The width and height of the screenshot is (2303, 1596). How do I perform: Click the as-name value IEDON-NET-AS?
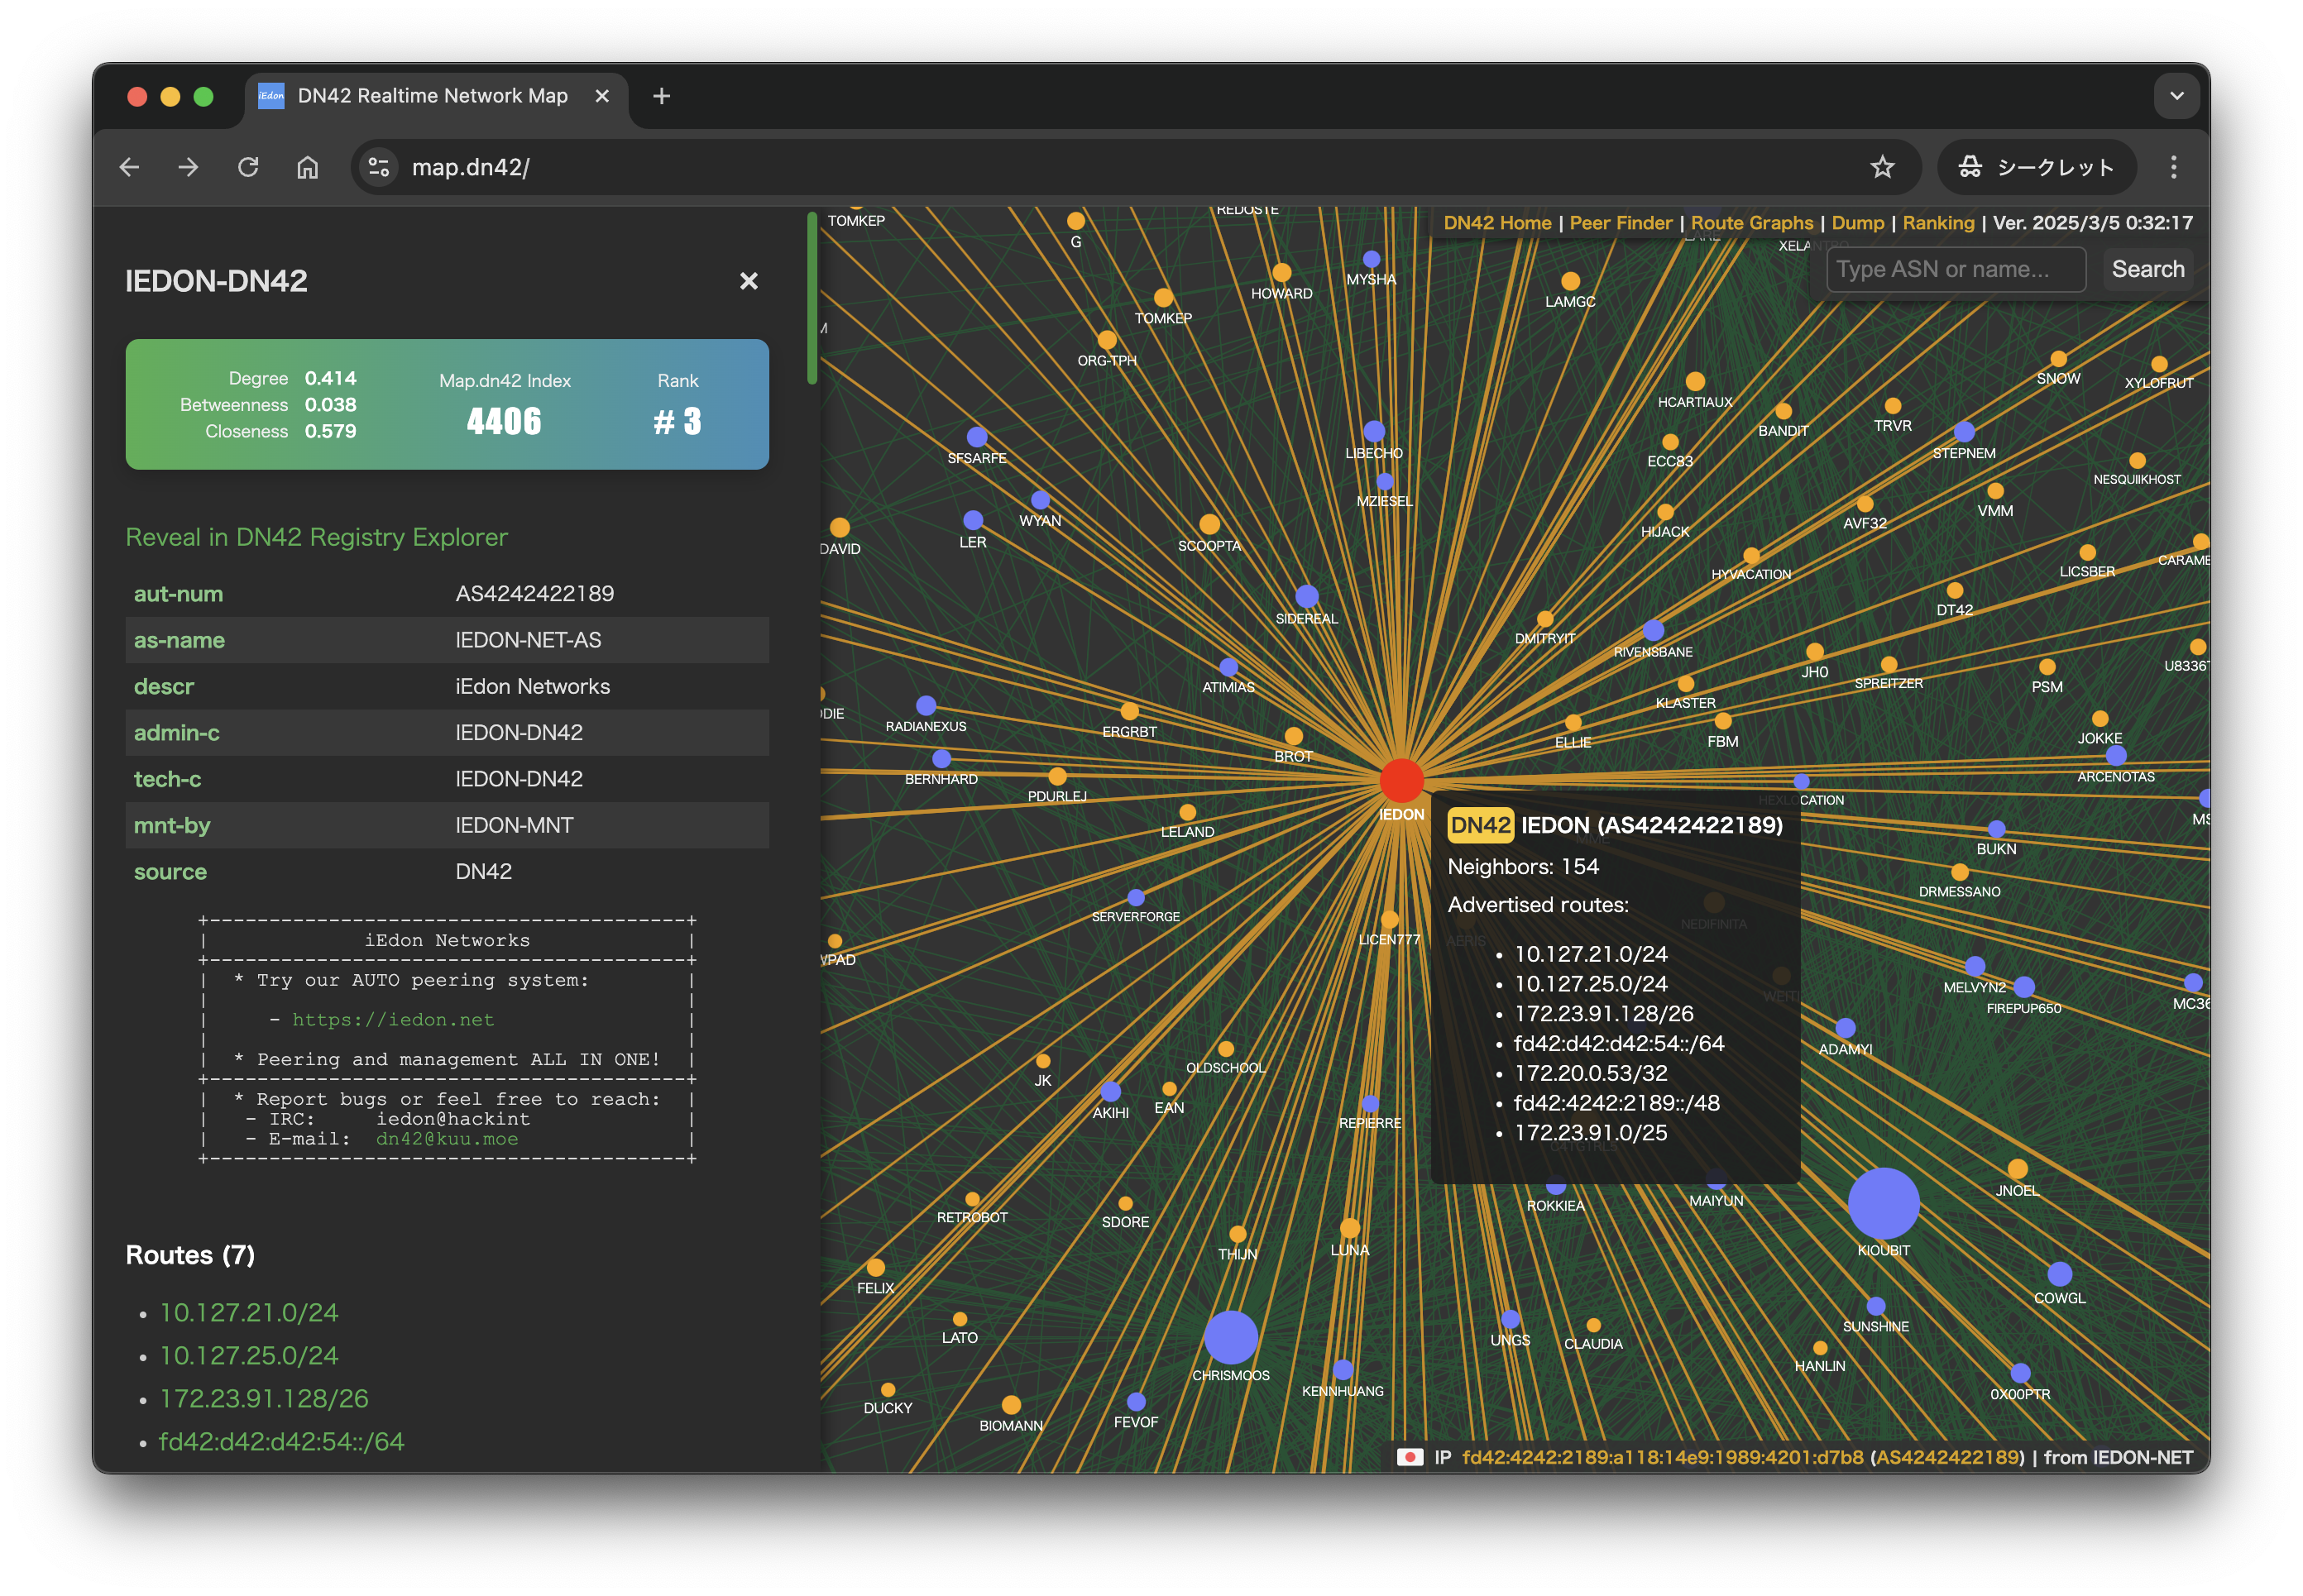[529, 640]
